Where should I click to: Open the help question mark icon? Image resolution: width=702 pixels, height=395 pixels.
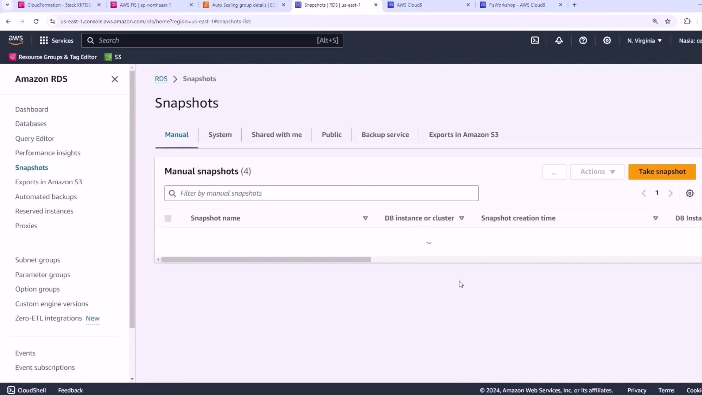click(x=583, y=41)
